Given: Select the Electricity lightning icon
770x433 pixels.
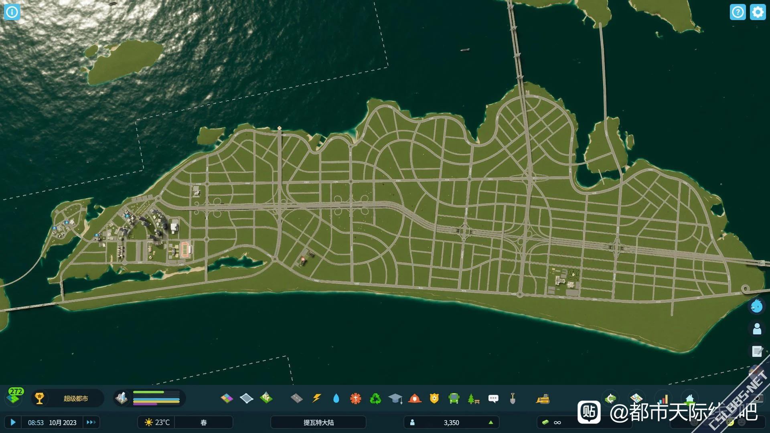Looking at the screenshot, I should [316, 399].
